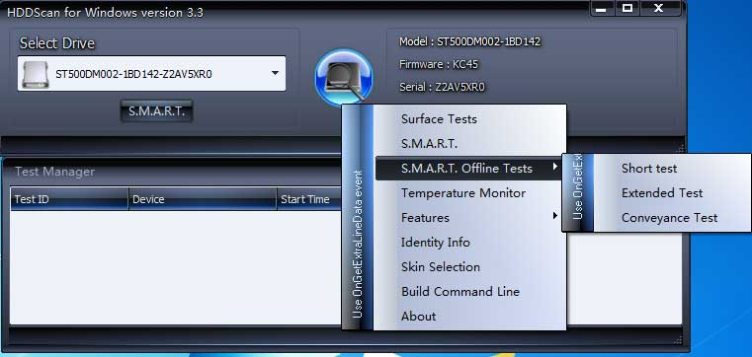Screen dimensions: 752x357
Task: Click the S.M.A.R.T. button under drive selector
Action: (x=156, y=111)
